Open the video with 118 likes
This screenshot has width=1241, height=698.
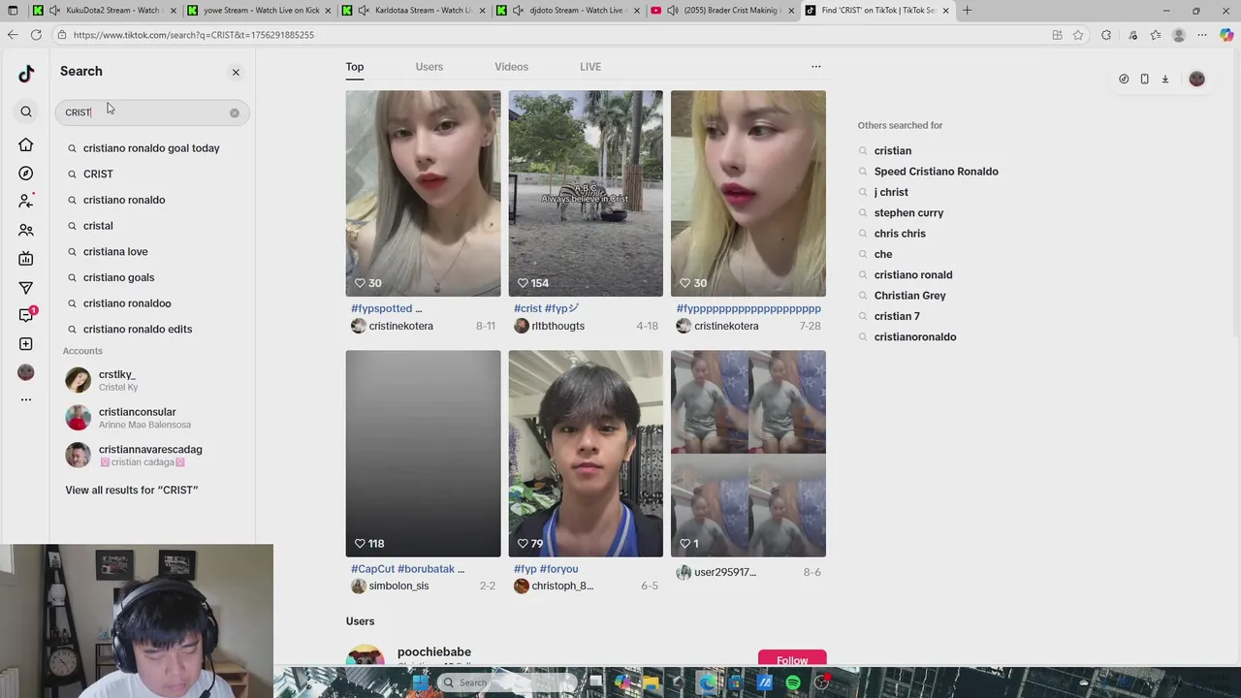pyautogui.click(x=424, y=454)
